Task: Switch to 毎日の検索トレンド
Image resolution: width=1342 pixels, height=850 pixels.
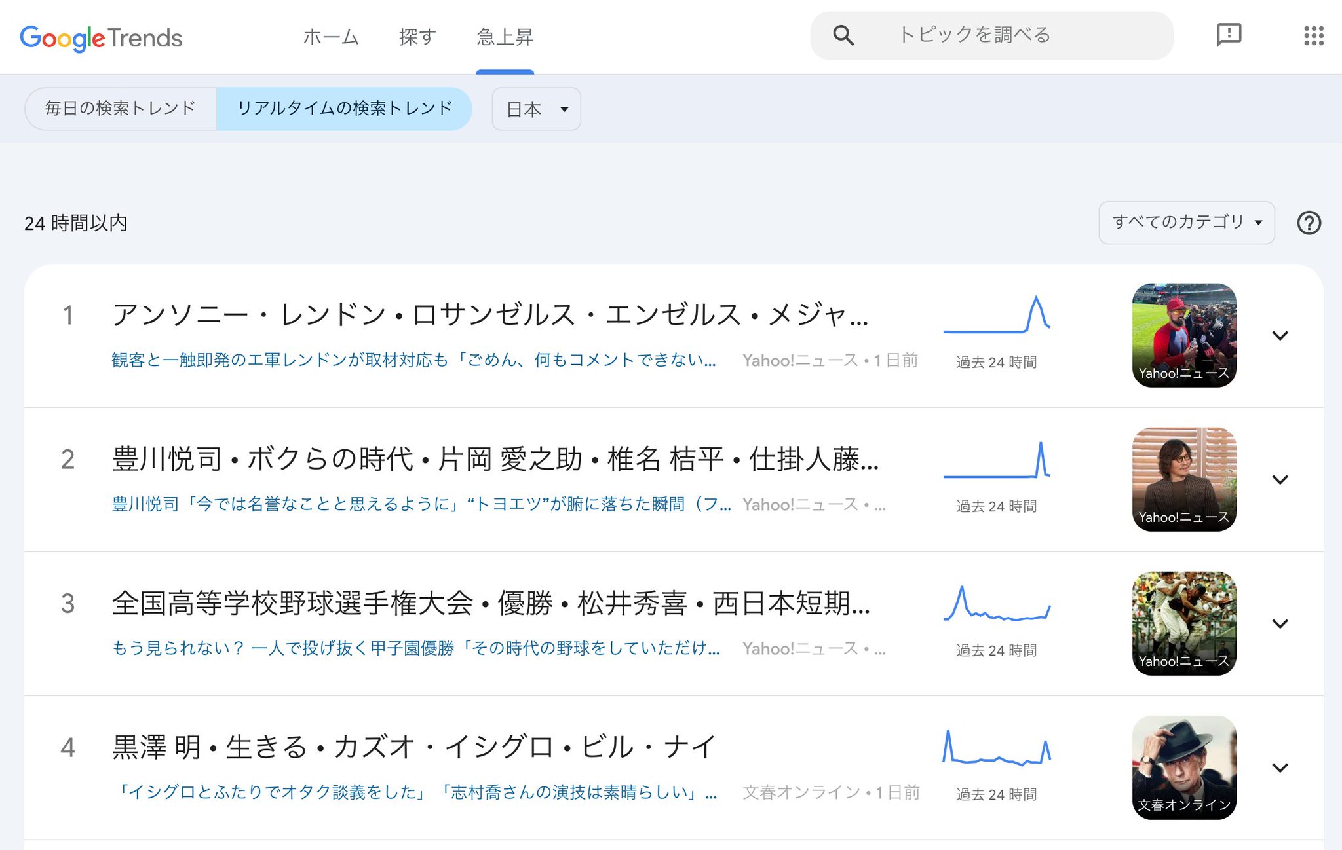Action: click(x=121, y=109)
